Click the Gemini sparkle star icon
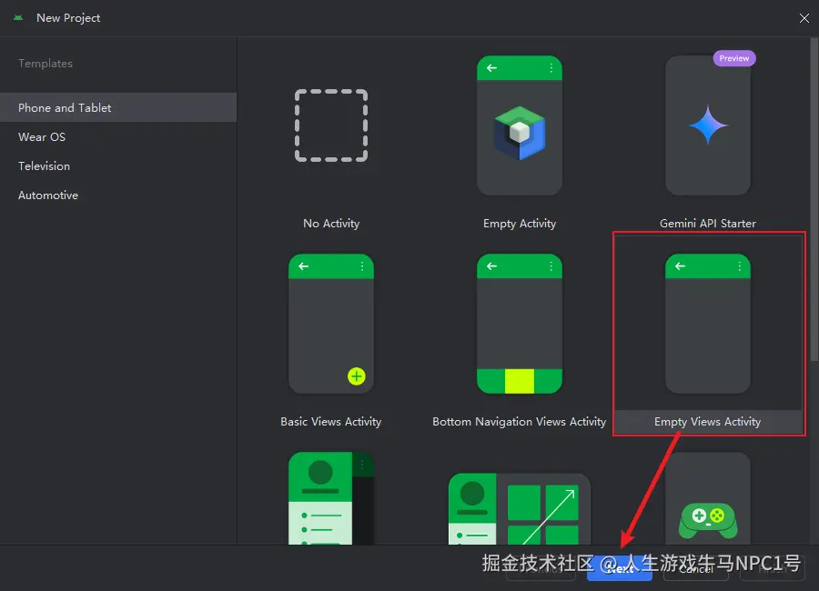Image resolution: width=819 pixels, height=591 pixels. pos(708,125)
